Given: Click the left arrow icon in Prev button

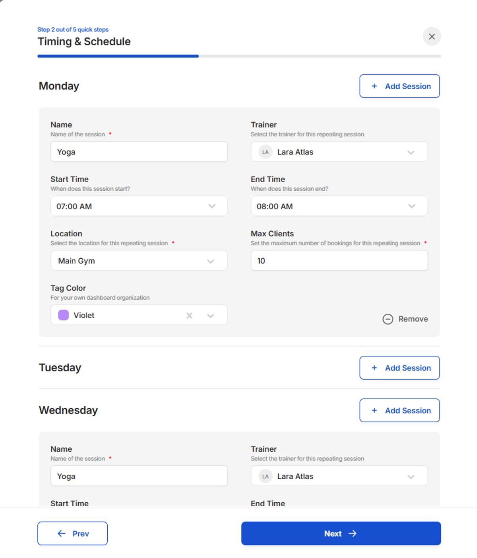Looking at the screenshot, I should tap(62, 533).
